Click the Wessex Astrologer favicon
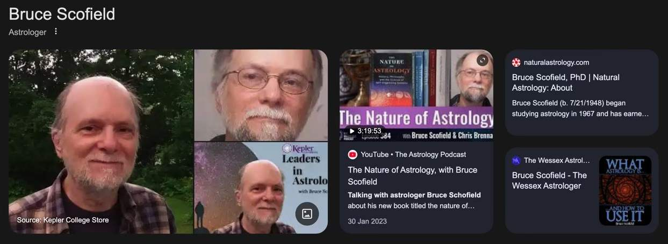 pyautogui.click(x=516, y=160)
